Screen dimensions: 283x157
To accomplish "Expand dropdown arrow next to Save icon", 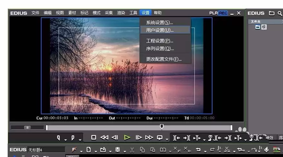I will [x=125, y=152].
